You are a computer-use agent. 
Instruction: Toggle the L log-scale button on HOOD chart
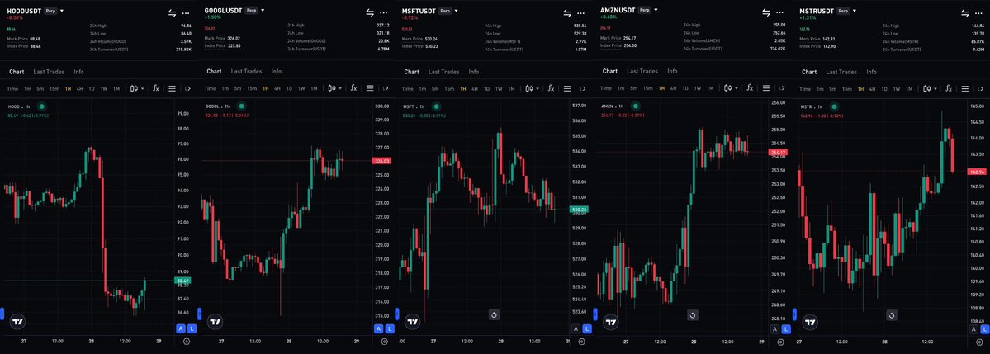(192, 328)
